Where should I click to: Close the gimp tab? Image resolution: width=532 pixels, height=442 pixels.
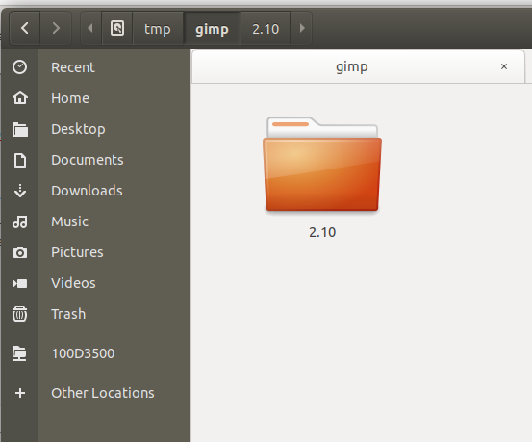[504, 66]
